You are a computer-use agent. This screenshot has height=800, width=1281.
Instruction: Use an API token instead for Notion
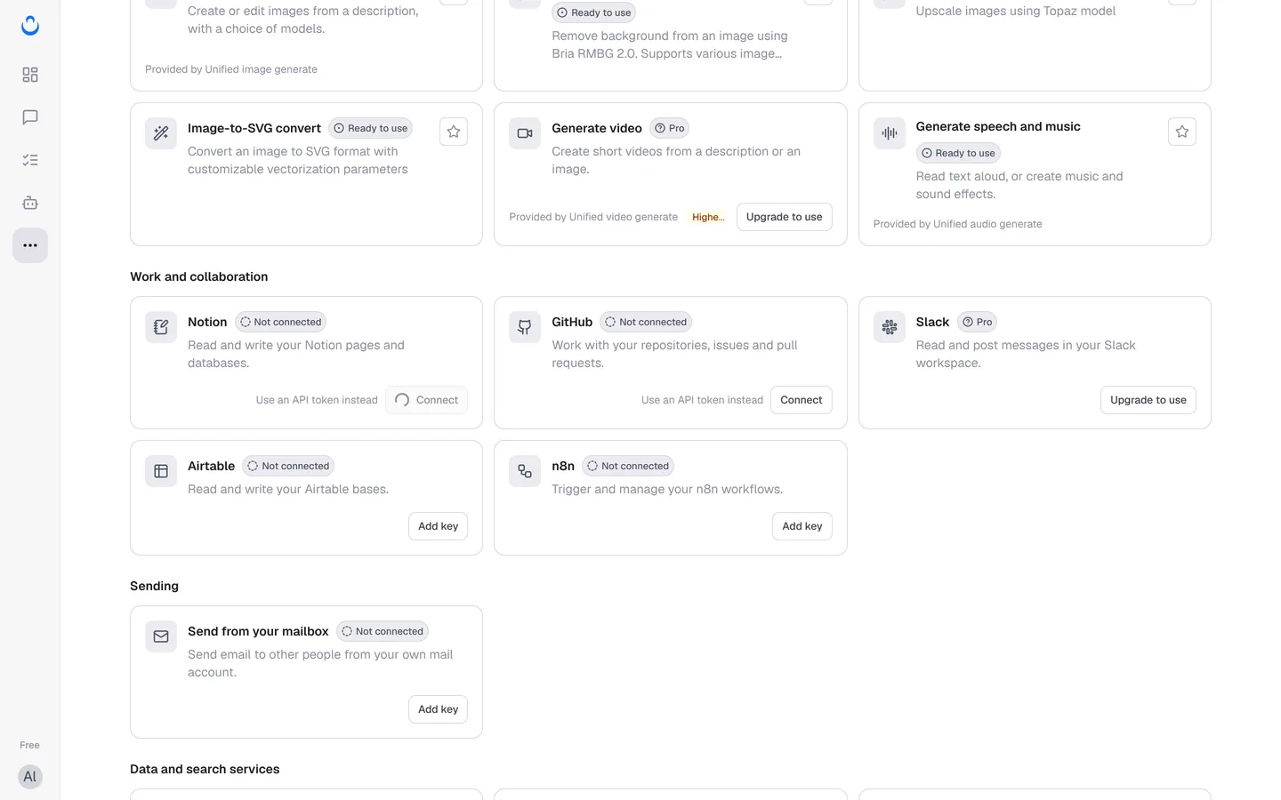point(317,400)
